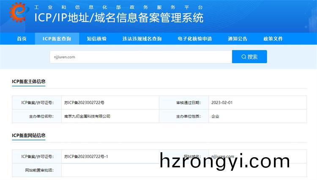
Task: Open the 短信核验 tab
Action: [x=97, y=39]
